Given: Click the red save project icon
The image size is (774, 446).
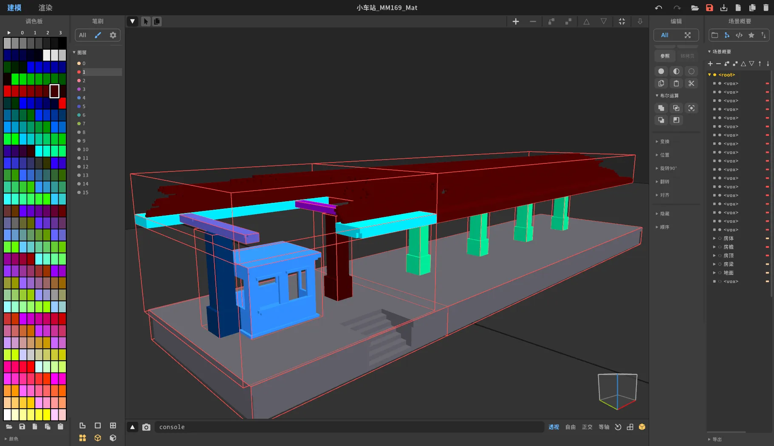Looking at the screenshot, I should pos(709,8).
